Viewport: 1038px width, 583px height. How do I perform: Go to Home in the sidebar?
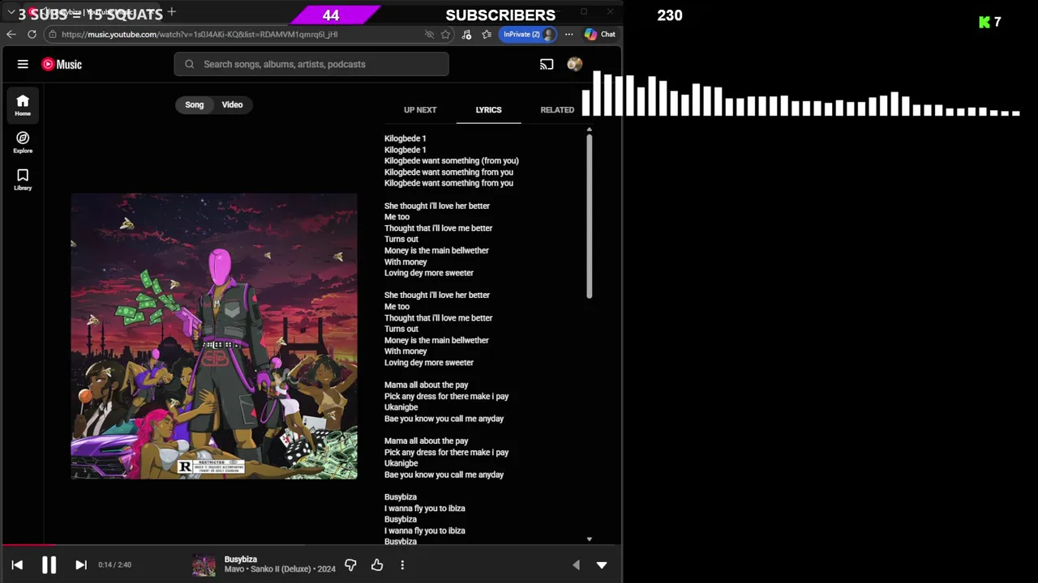pos(23,104)
